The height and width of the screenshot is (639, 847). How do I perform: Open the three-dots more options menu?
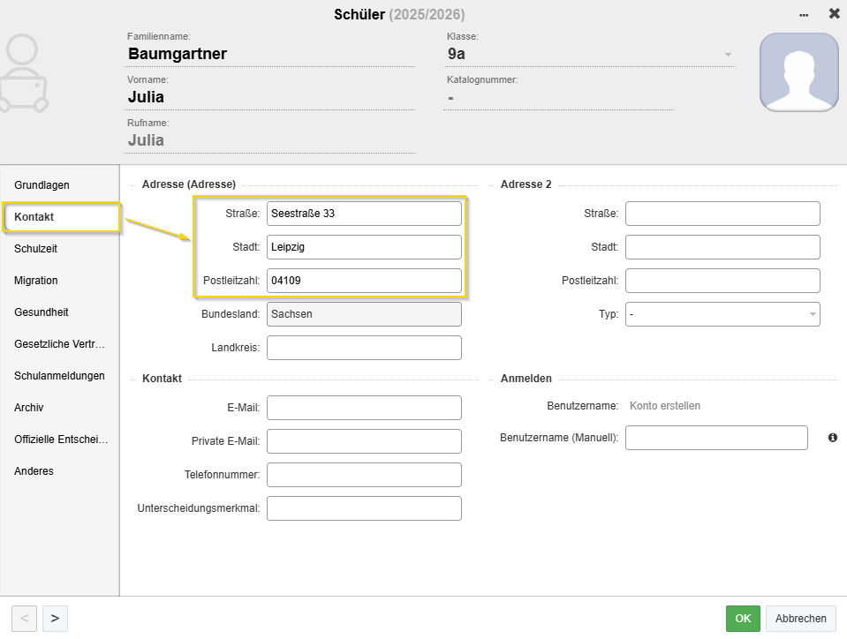(x=804, y=15)
